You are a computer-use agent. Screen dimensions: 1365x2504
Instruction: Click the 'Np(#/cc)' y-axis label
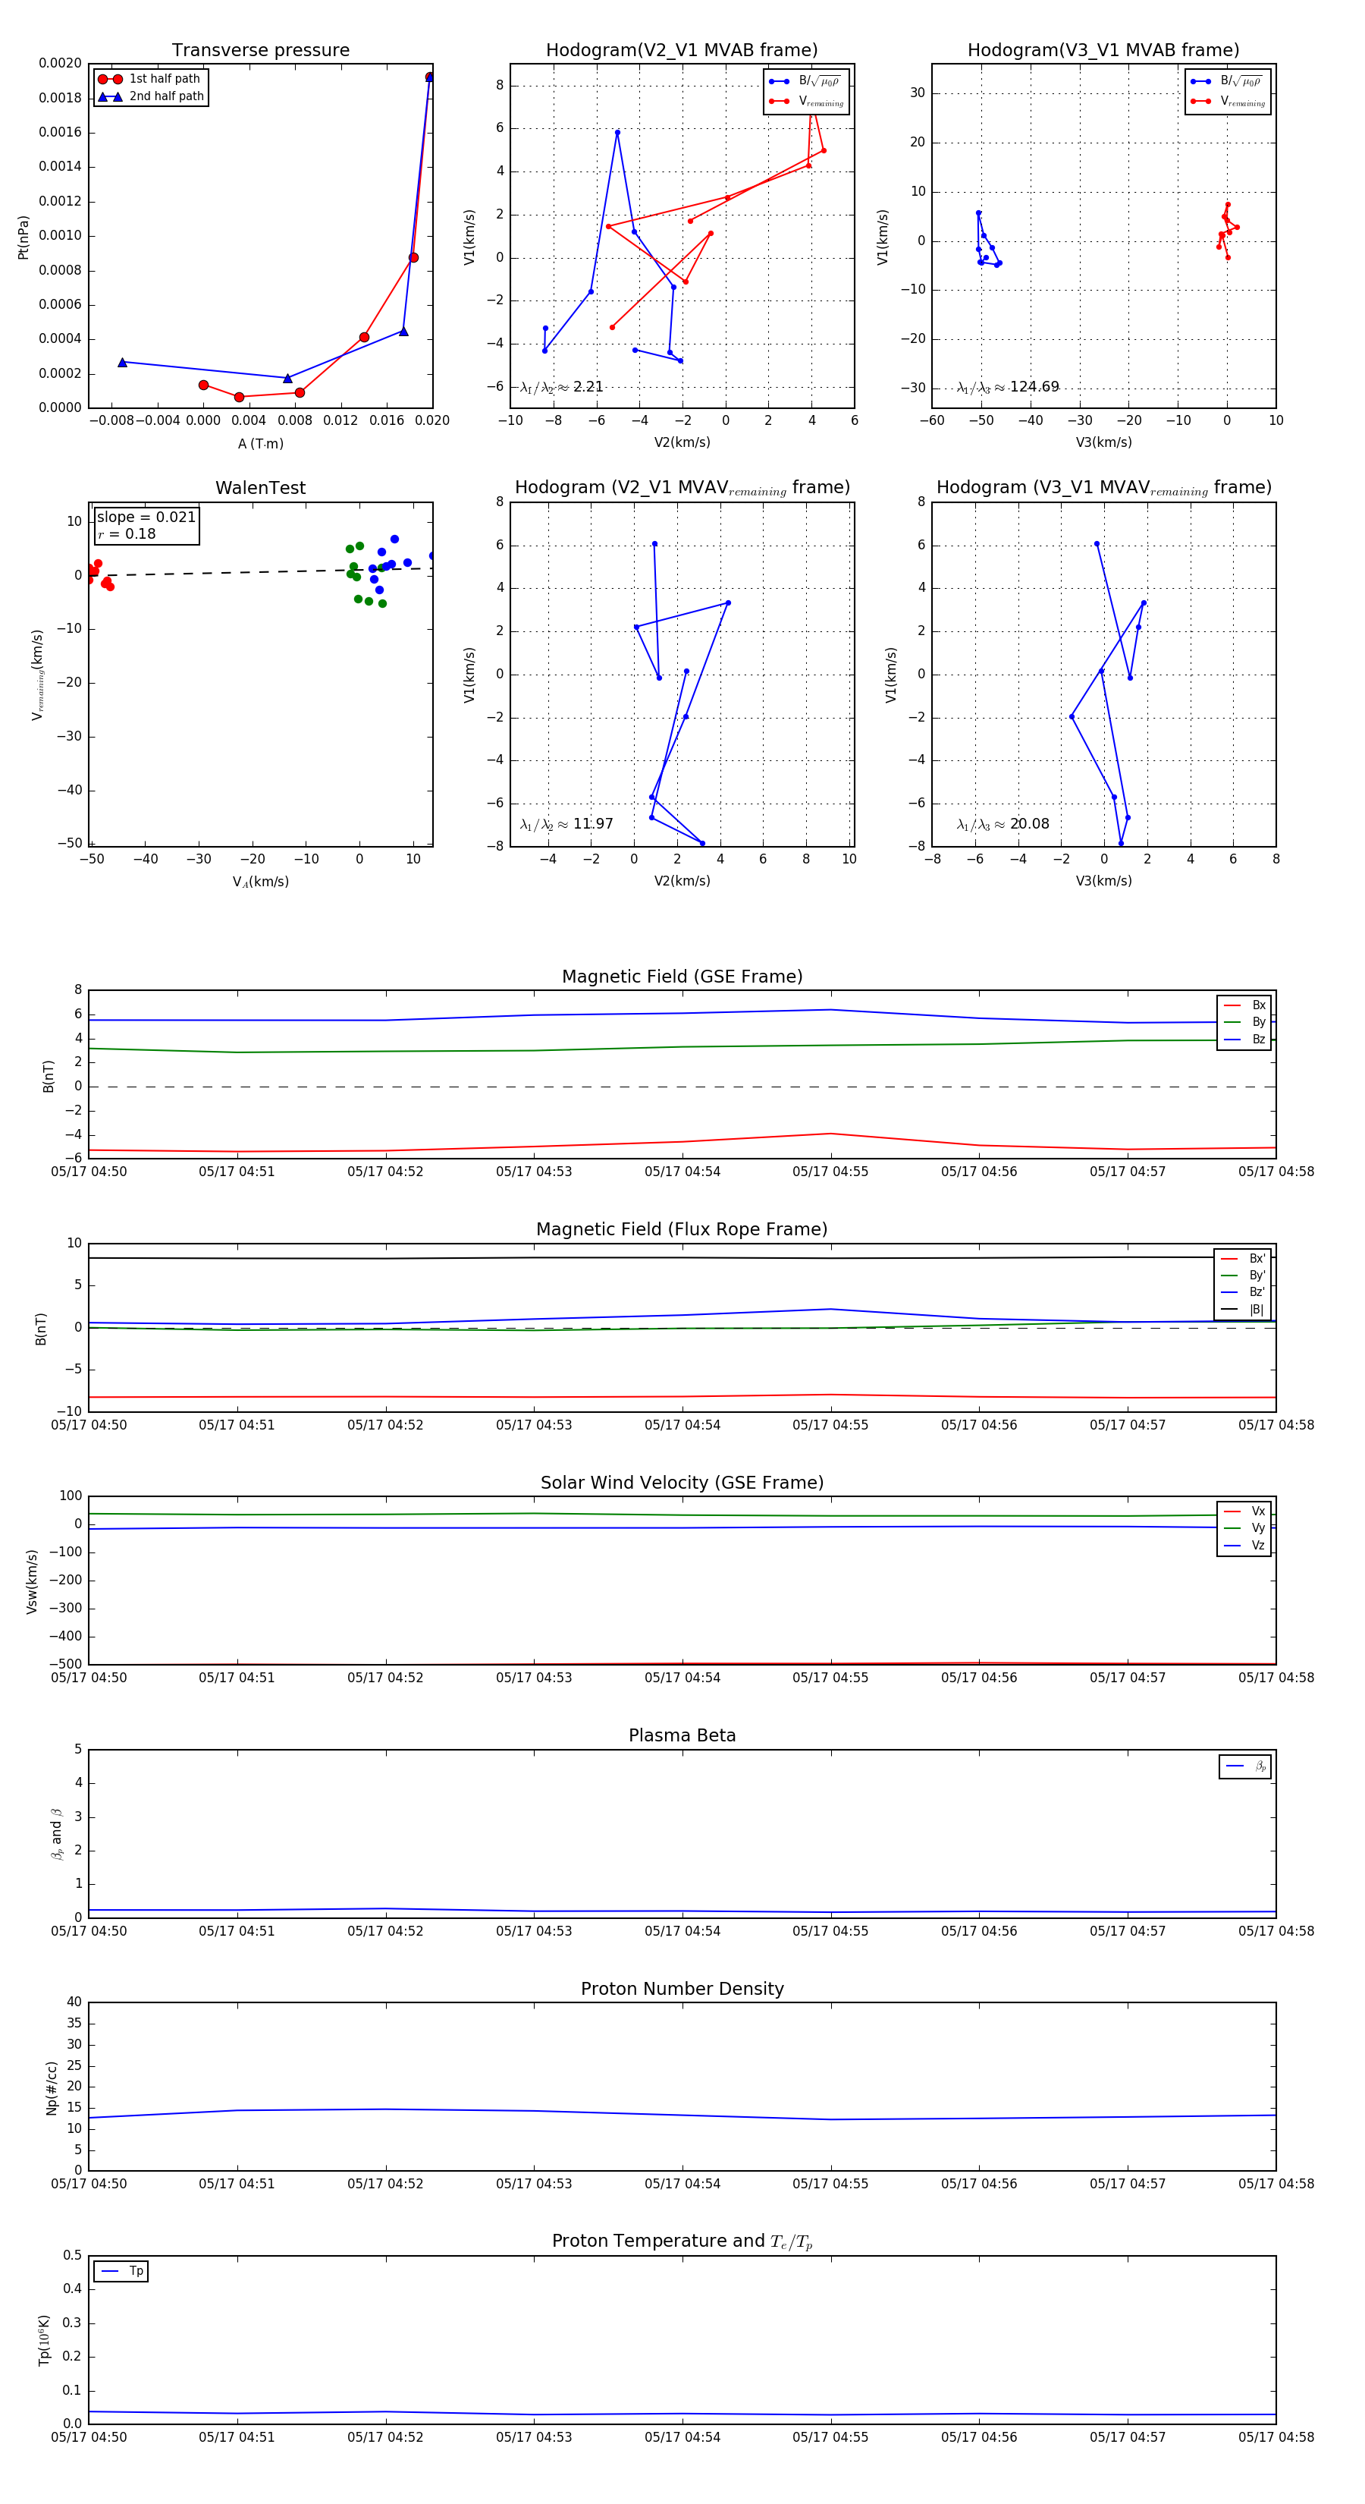[x=52, y=2088]
